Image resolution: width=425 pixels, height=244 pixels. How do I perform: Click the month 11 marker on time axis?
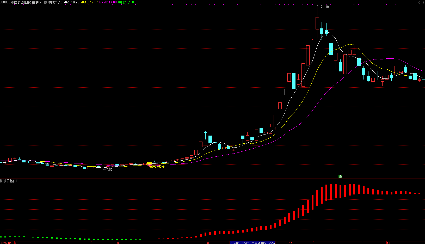click(x=291, y=243)
